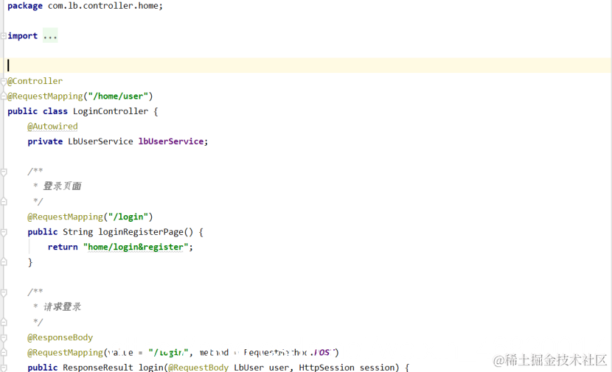This screenshot has height=372, width=612.
Task: Expand the folded import block marker
Action: [x=4, y=36]
